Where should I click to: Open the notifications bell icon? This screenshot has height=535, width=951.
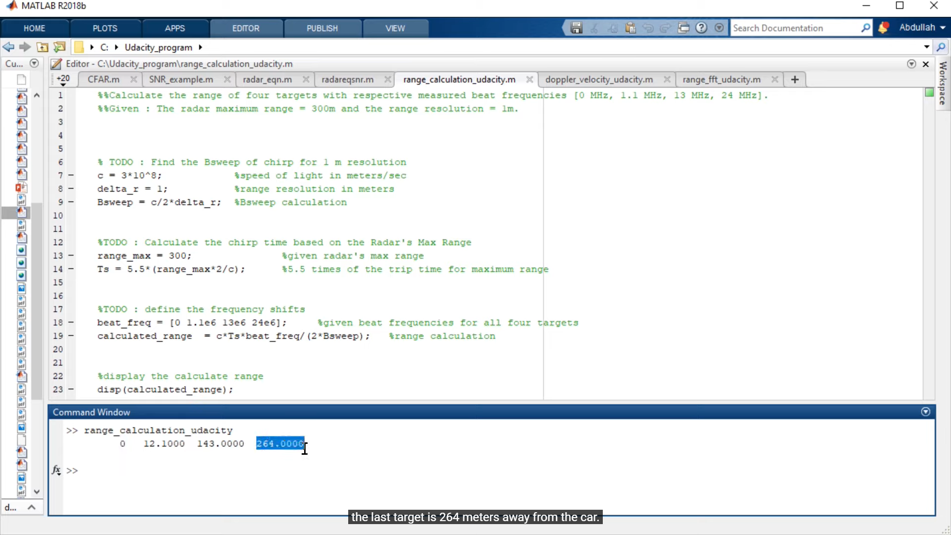(x=883, y=28)
